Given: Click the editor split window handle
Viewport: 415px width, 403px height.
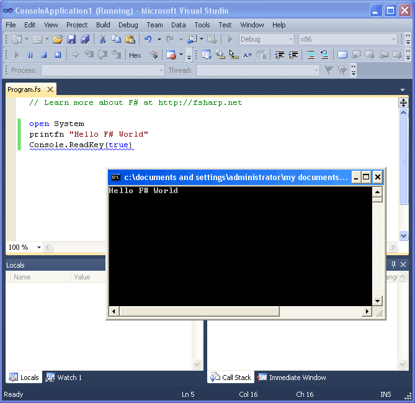Looking at the screenshot, I should (403, 102).
